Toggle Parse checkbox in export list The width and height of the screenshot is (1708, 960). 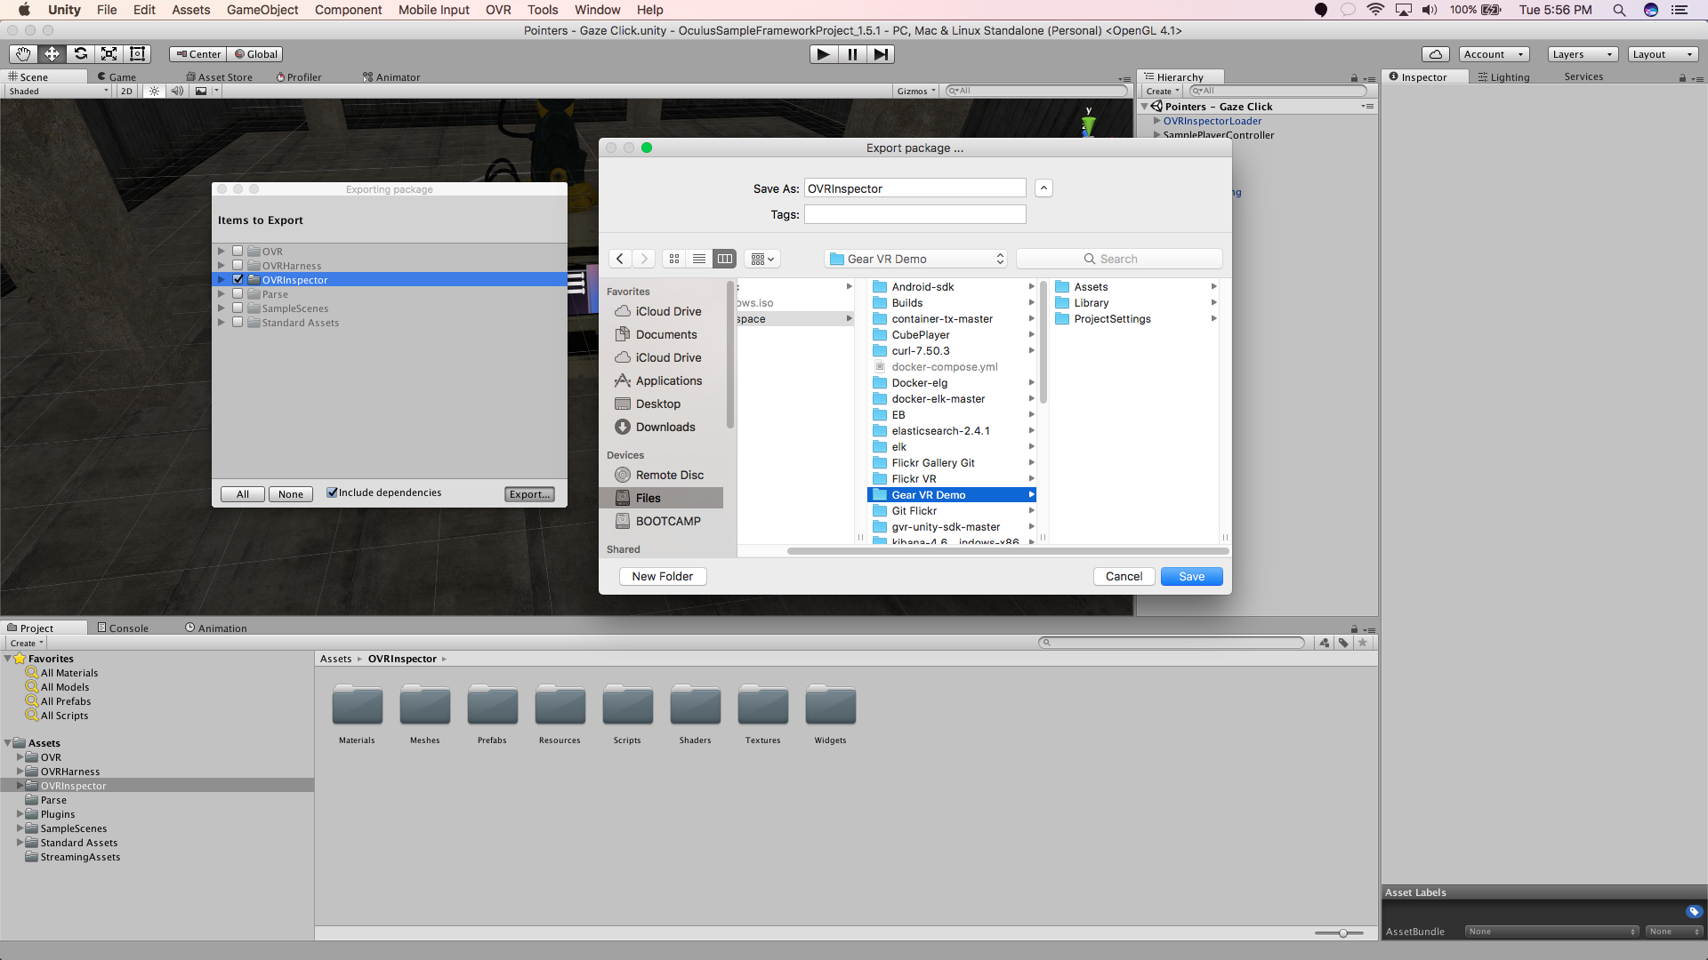point(238,294)
